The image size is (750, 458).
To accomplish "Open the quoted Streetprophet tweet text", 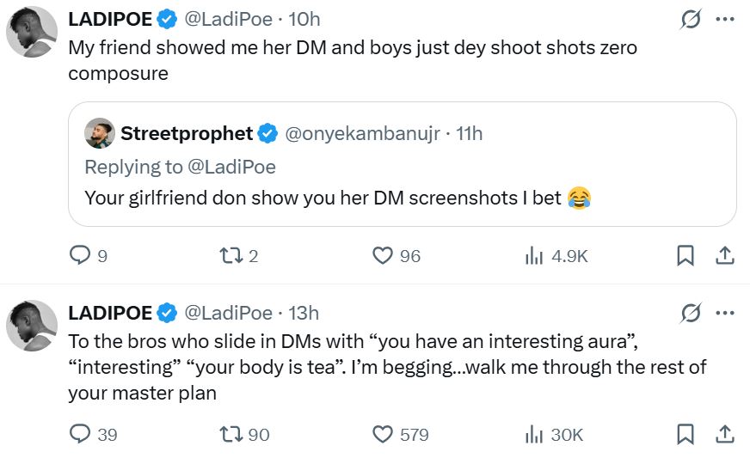I will point(327,198).
